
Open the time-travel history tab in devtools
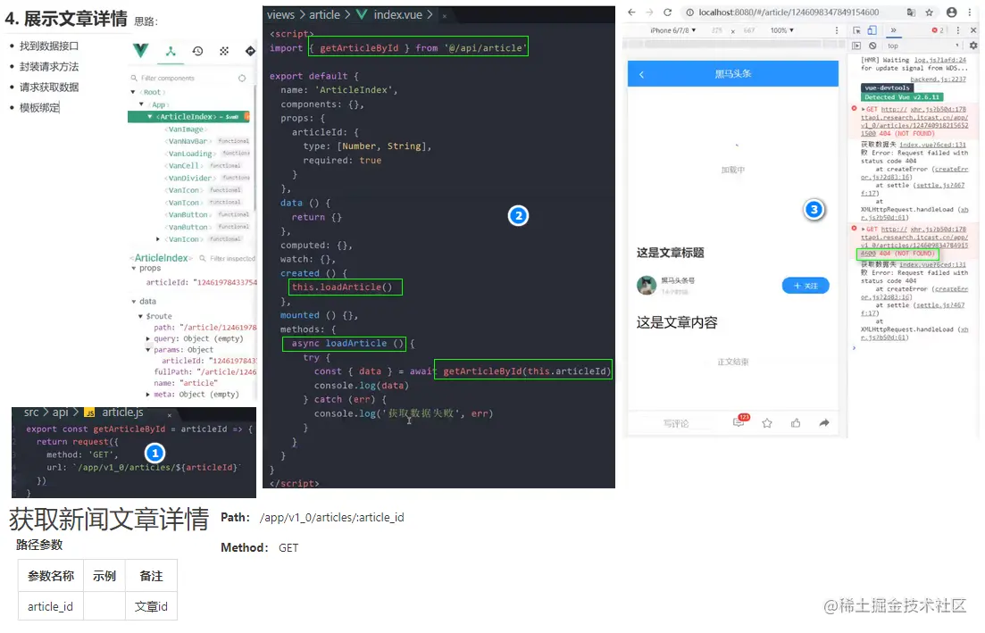197,51
